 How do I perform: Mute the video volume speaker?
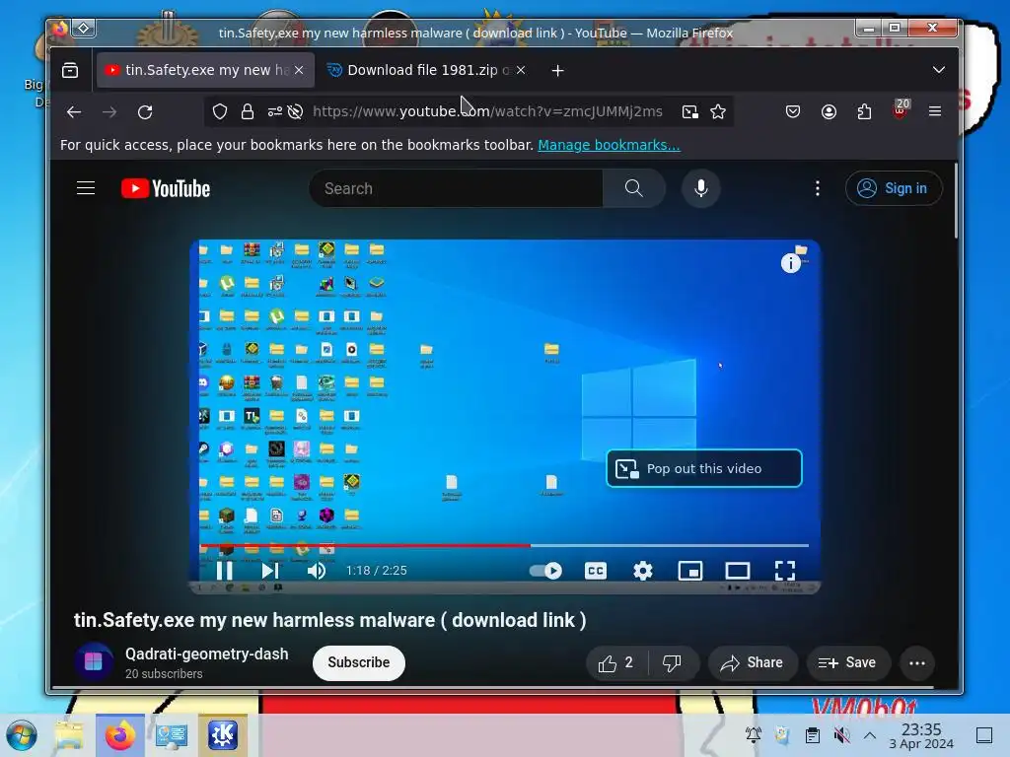pos(316,571)
